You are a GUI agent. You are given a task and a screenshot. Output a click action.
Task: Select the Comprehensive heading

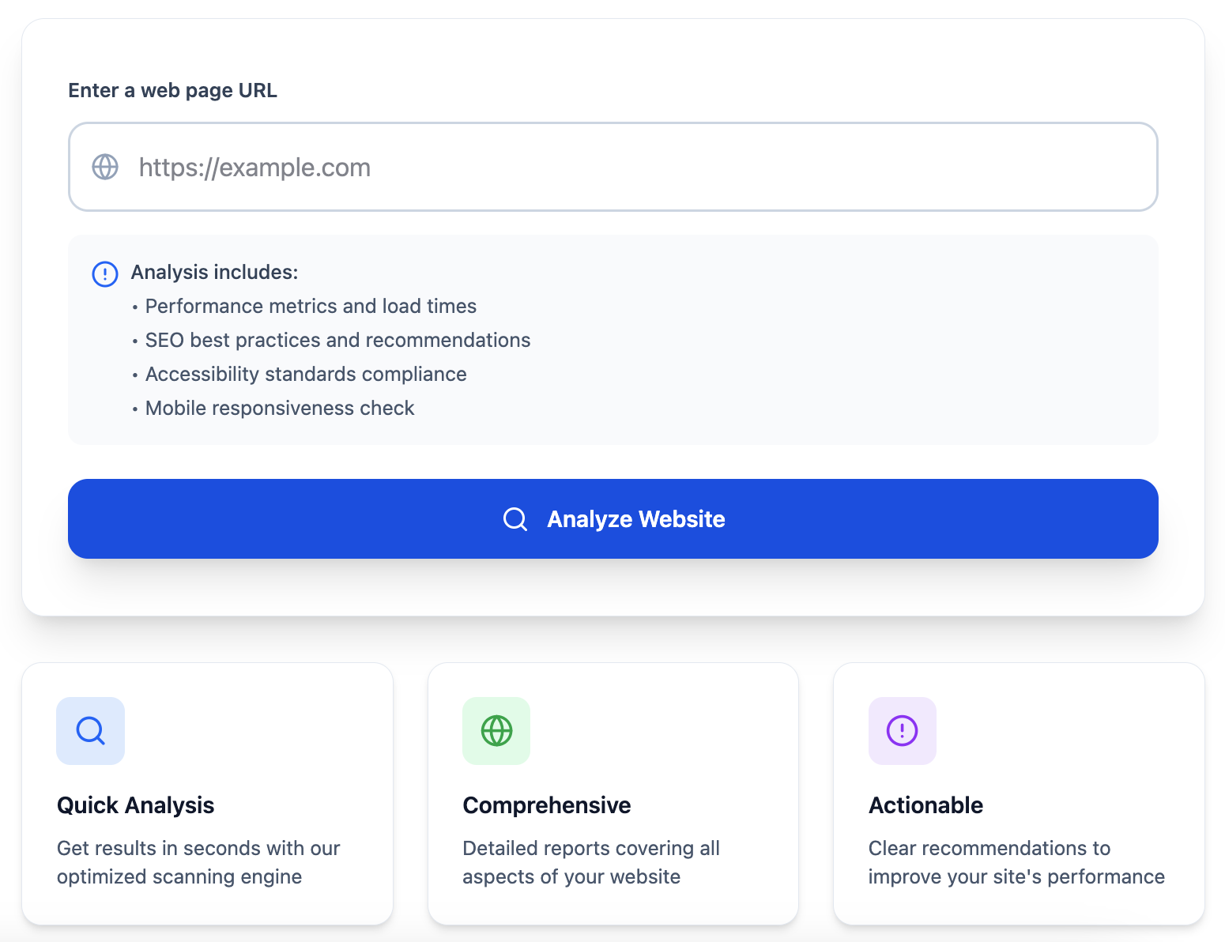tap(546, 805)
